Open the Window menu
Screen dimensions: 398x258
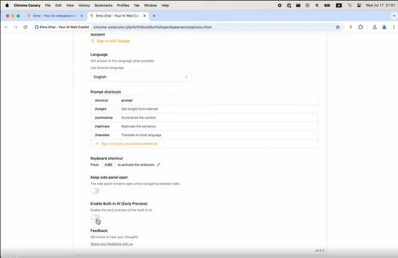pyautogui.click(x=150, y=5)
